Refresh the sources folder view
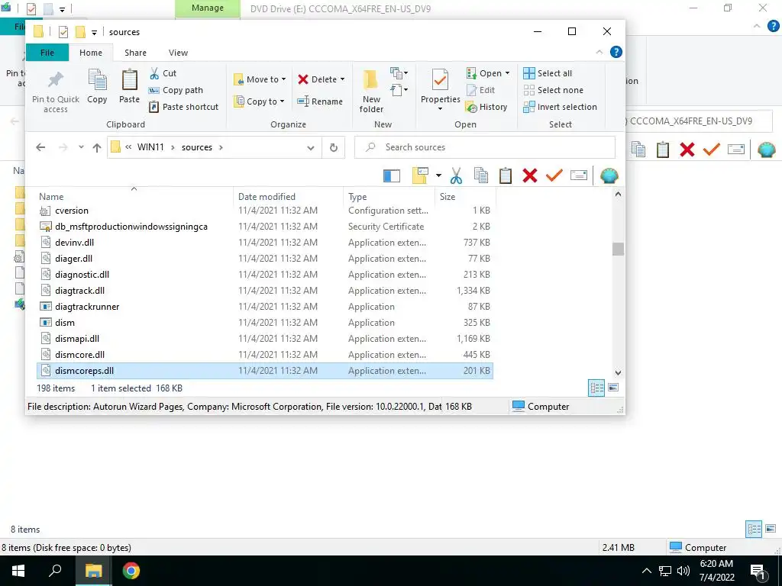 334,147
